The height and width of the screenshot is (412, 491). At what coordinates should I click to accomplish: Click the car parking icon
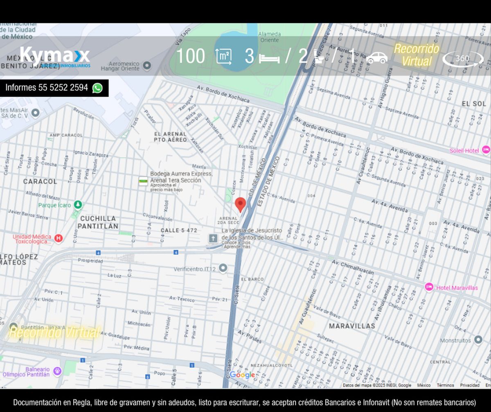pos(377,58)
